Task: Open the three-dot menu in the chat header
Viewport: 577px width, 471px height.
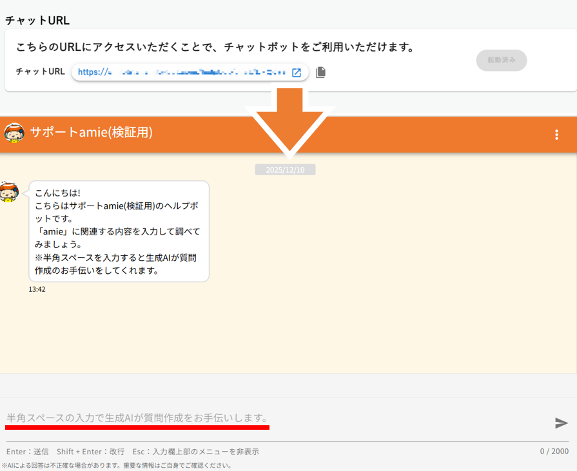Action: tap(557, 135)
